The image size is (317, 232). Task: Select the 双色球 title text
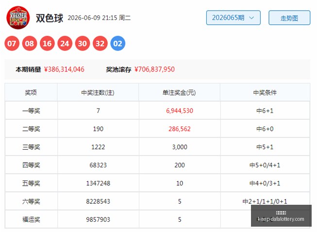[50, 18]
